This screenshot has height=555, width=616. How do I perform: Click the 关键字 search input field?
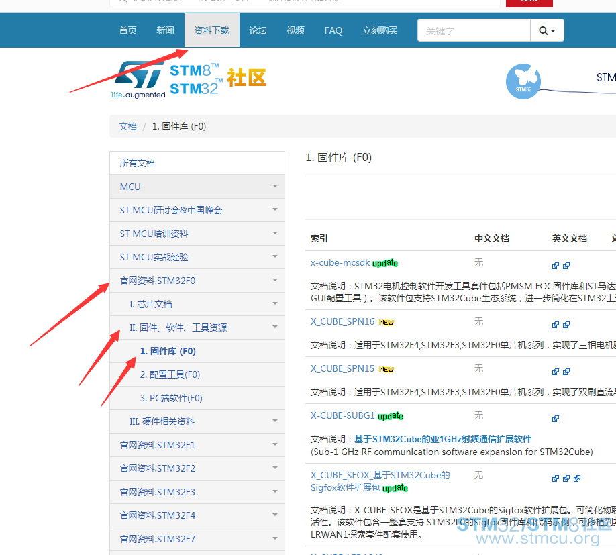(474, 30)
